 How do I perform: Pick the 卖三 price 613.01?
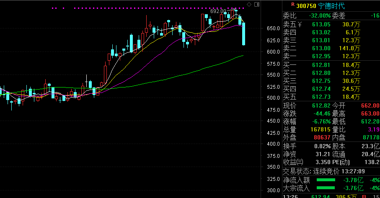click(x=321, y=40)
